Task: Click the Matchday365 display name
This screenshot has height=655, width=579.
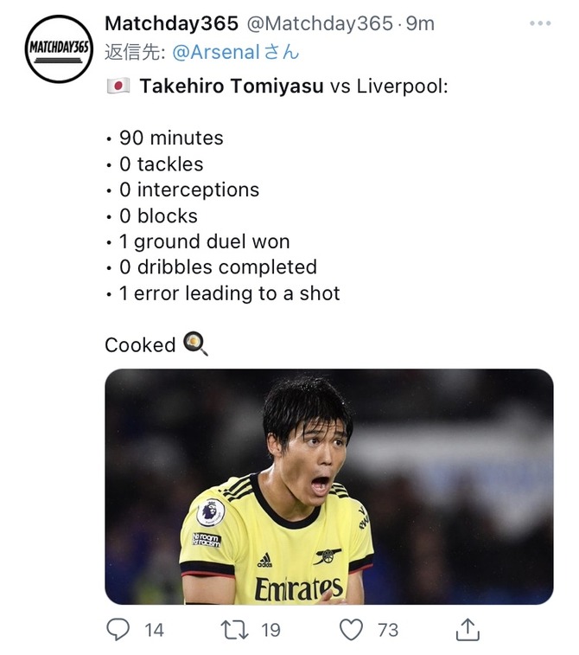Action: click(x=162, y=23)
